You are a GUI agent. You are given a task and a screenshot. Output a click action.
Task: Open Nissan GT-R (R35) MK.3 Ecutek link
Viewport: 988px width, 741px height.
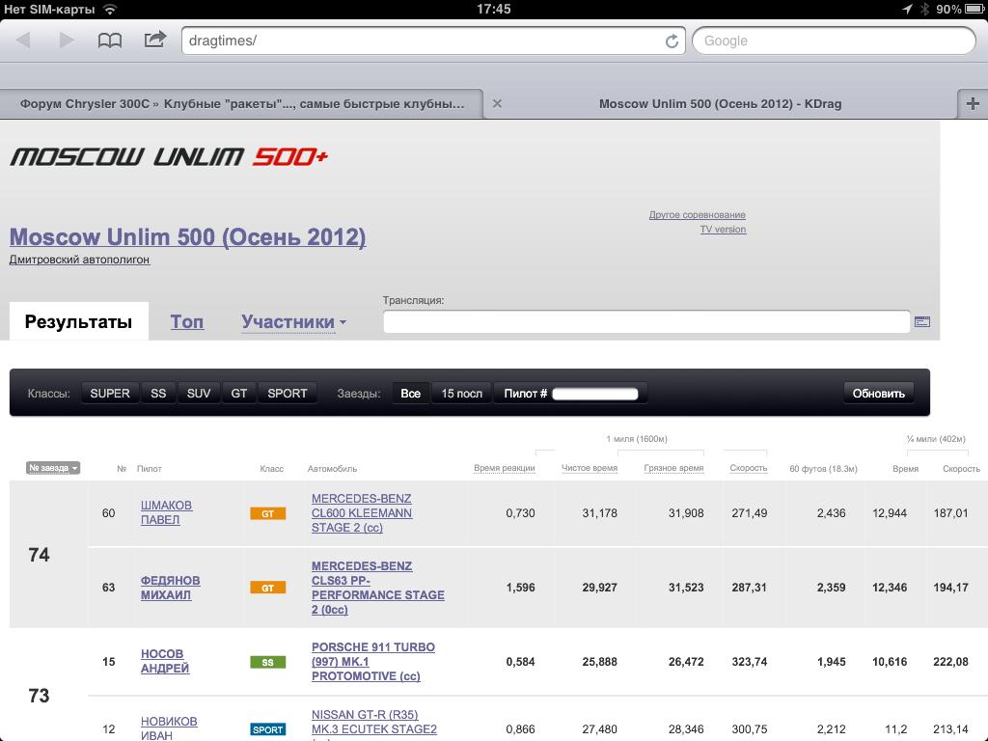374,725
